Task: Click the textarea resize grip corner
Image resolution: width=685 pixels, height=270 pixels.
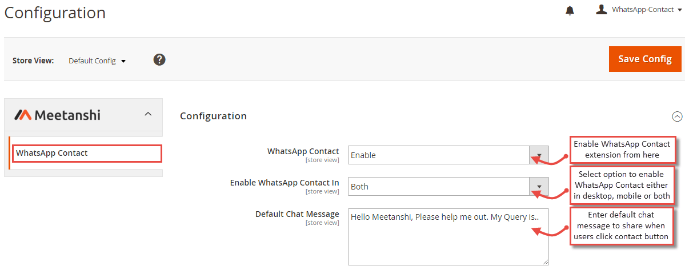Action: click(x=546, y=262)
